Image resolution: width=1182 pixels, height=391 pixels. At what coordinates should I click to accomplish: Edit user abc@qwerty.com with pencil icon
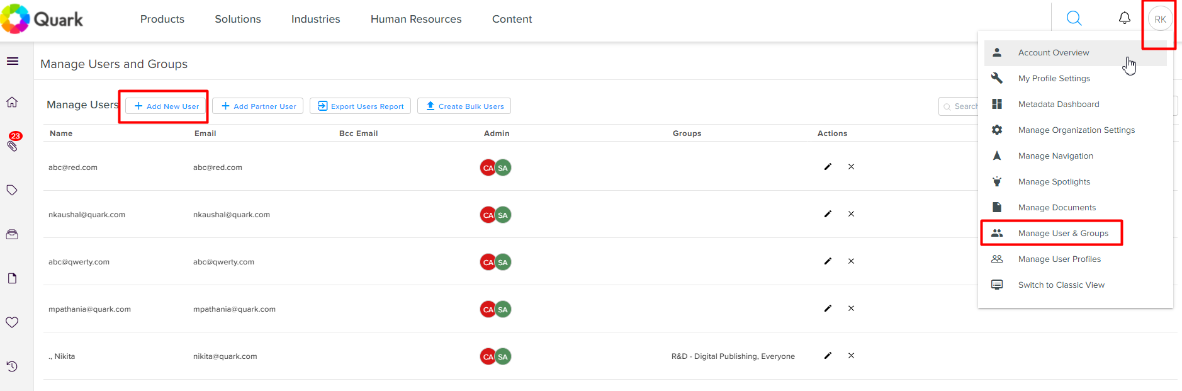point(828,261)
